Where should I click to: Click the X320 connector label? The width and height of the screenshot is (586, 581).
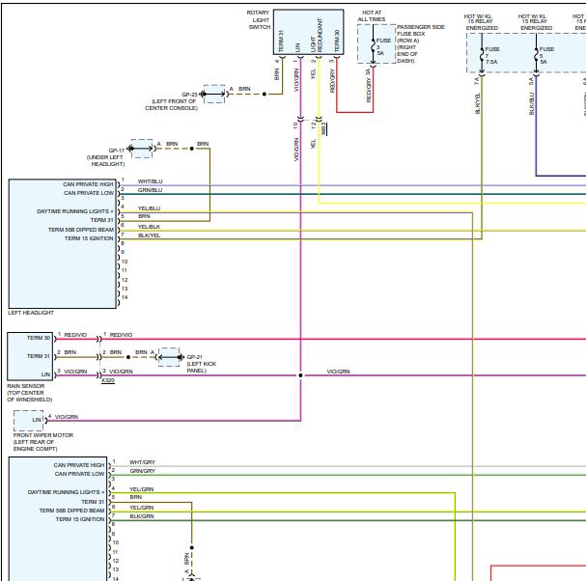108,380
